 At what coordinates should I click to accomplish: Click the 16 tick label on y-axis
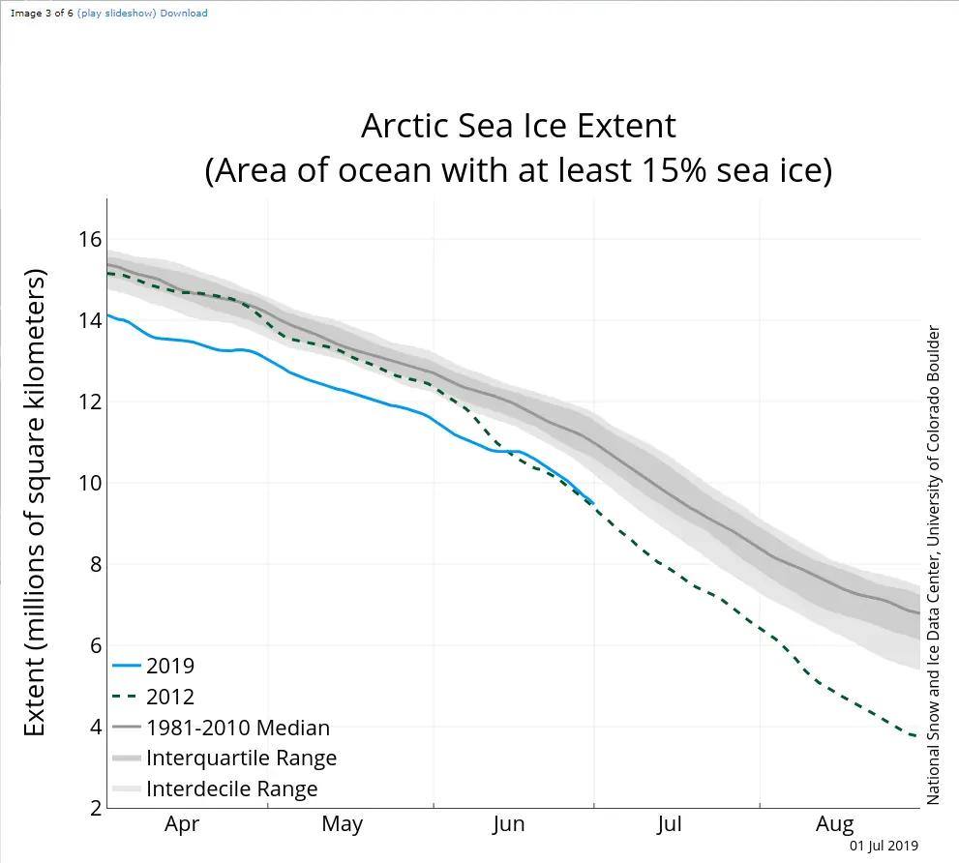[91, 239]
